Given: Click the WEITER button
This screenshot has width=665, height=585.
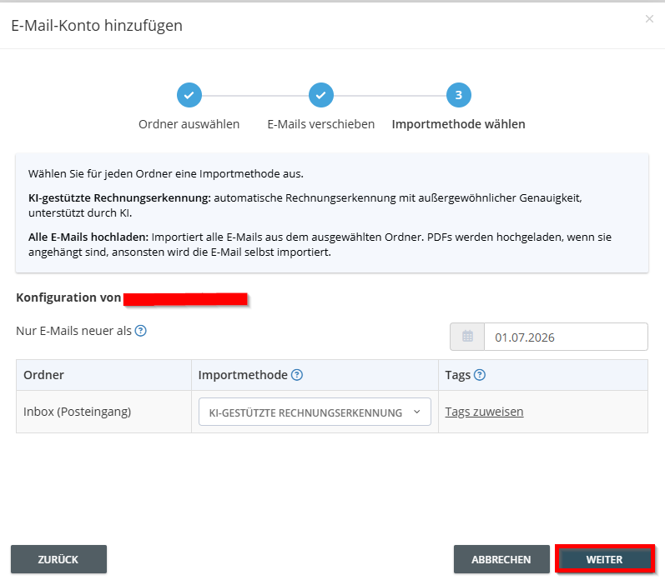Looking at the screenshot, I should coord(604,559).
